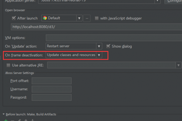
Task: Open the Application server dropdown arrow
Action: pyautogui.click(x=157, y=1)
